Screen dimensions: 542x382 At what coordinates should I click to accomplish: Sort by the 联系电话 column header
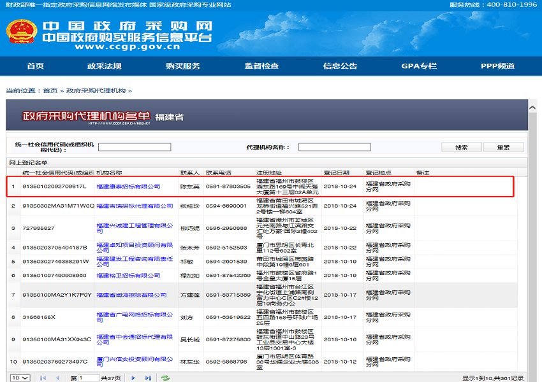219,173
